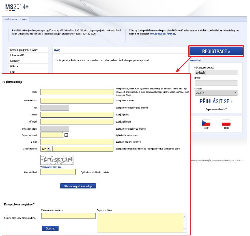Open Odkazy in side menu
Screen dimensions: 250x236
pyautogui.click(x=28, y=66)
